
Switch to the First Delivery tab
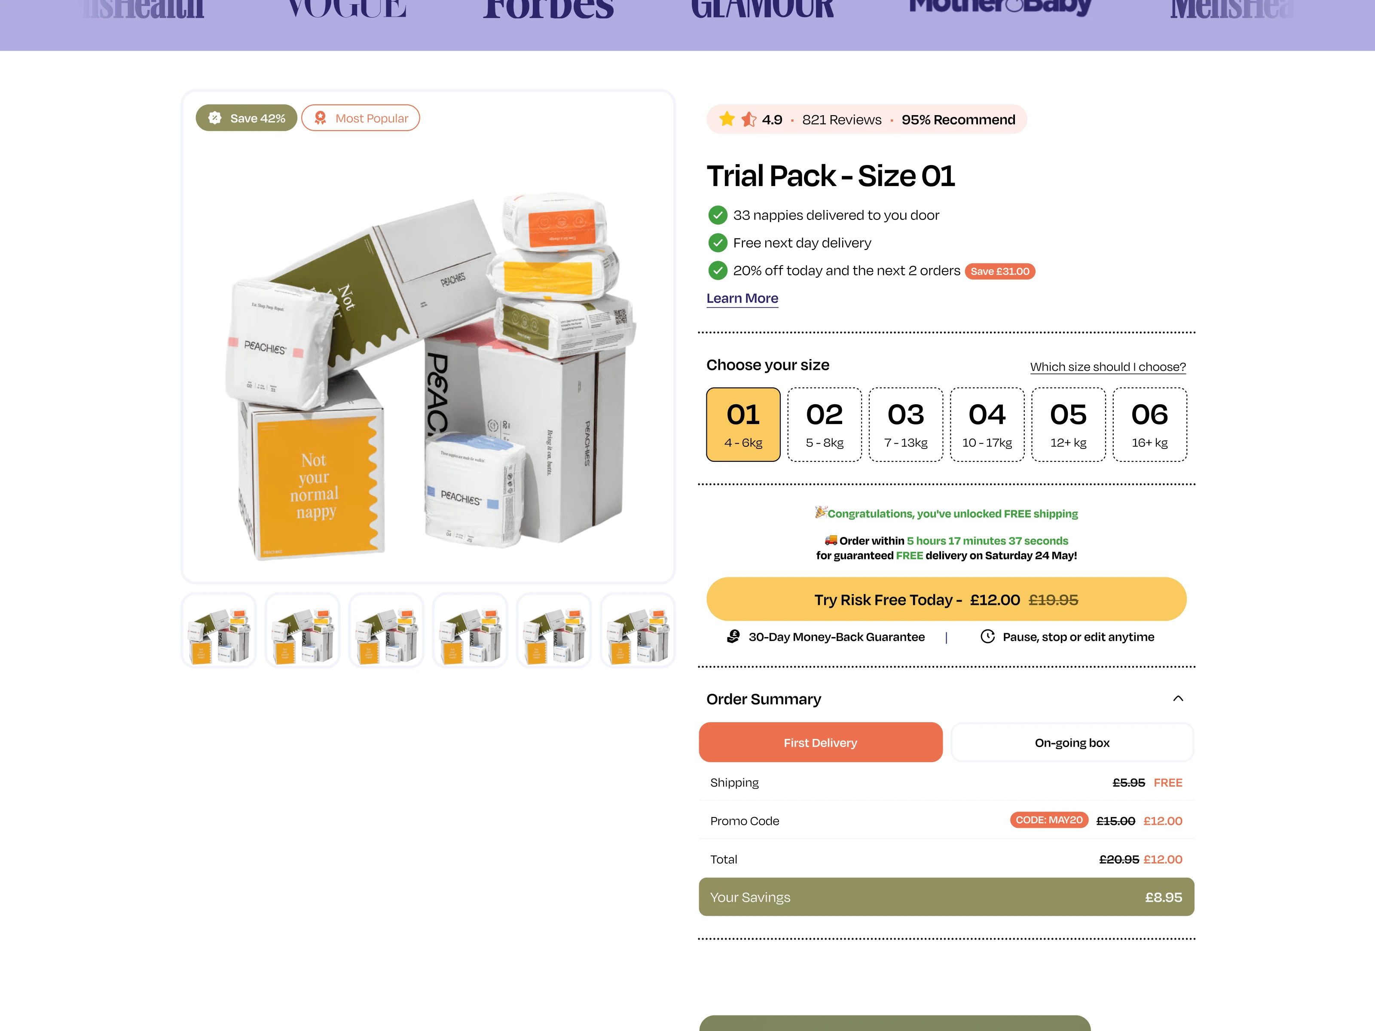(x=821, y=742)
